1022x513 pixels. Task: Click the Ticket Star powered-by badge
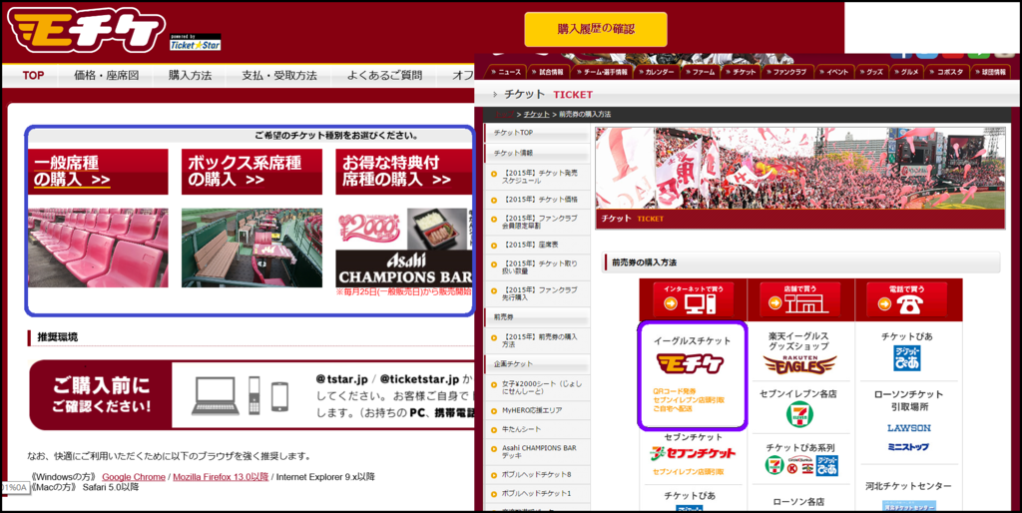(195, 42)
